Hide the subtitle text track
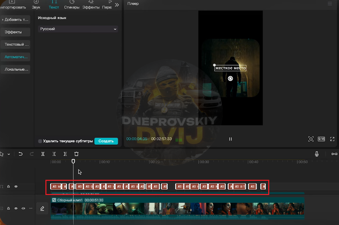The image size is (339, 225). (x=16, y=186)
